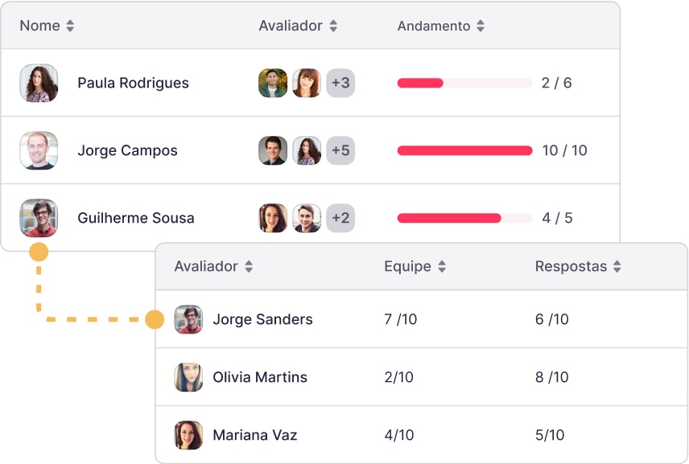Expand the +3 evaluators badge
The image size is (689, 464).
(x=340, y=83)
